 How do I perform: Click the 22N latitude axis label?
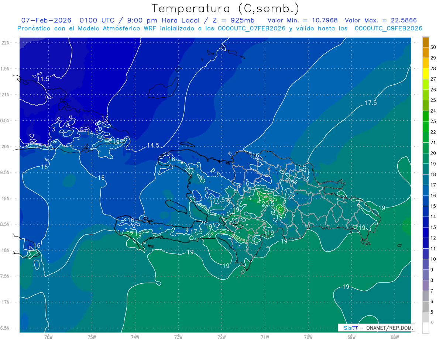[6, 42]
